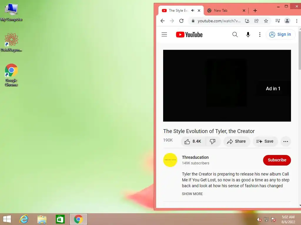The height and width of the screenshot is (225, 301).
Task: Click video title The Style Evolution text
Action: coord(209,131)
